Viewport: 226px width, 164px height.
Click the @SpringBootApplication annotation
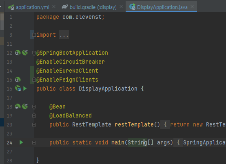pyautogui.click(x=72, y=53)
